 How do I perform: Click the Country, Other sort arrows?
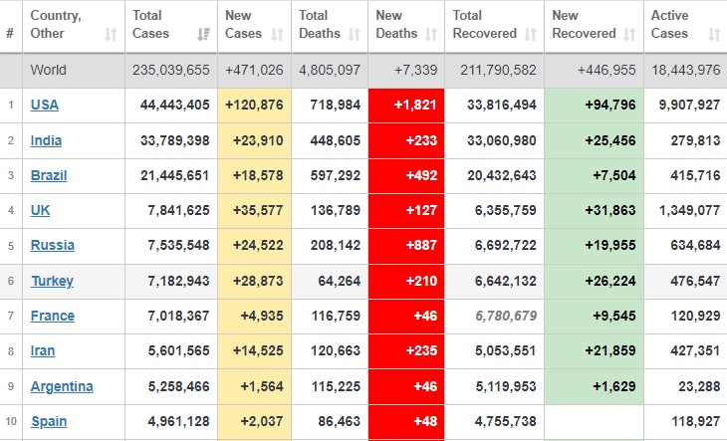tap(111, 34)
